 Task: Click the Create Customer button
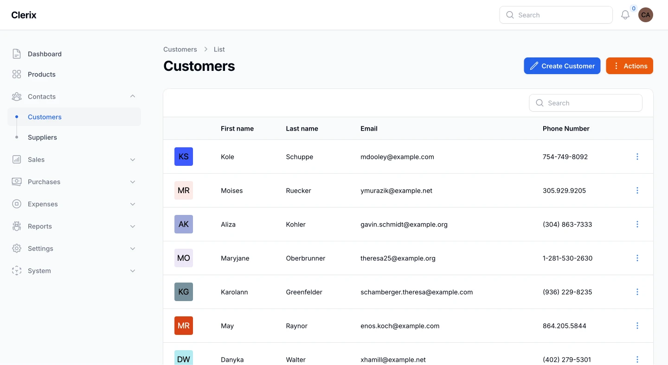point(562,66)
